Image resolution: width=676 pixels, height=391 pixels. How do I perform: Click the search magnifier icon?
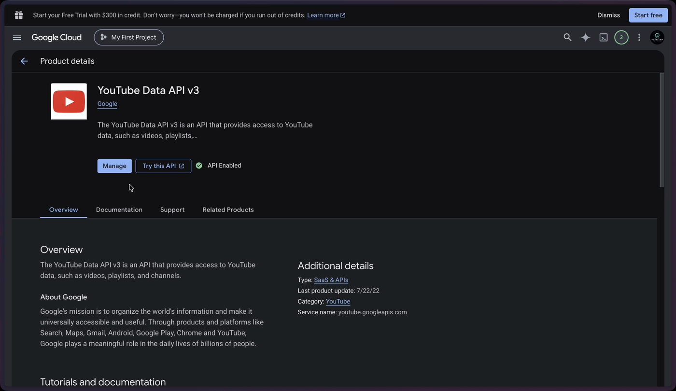pyautogui.click(x=567, y=37)
